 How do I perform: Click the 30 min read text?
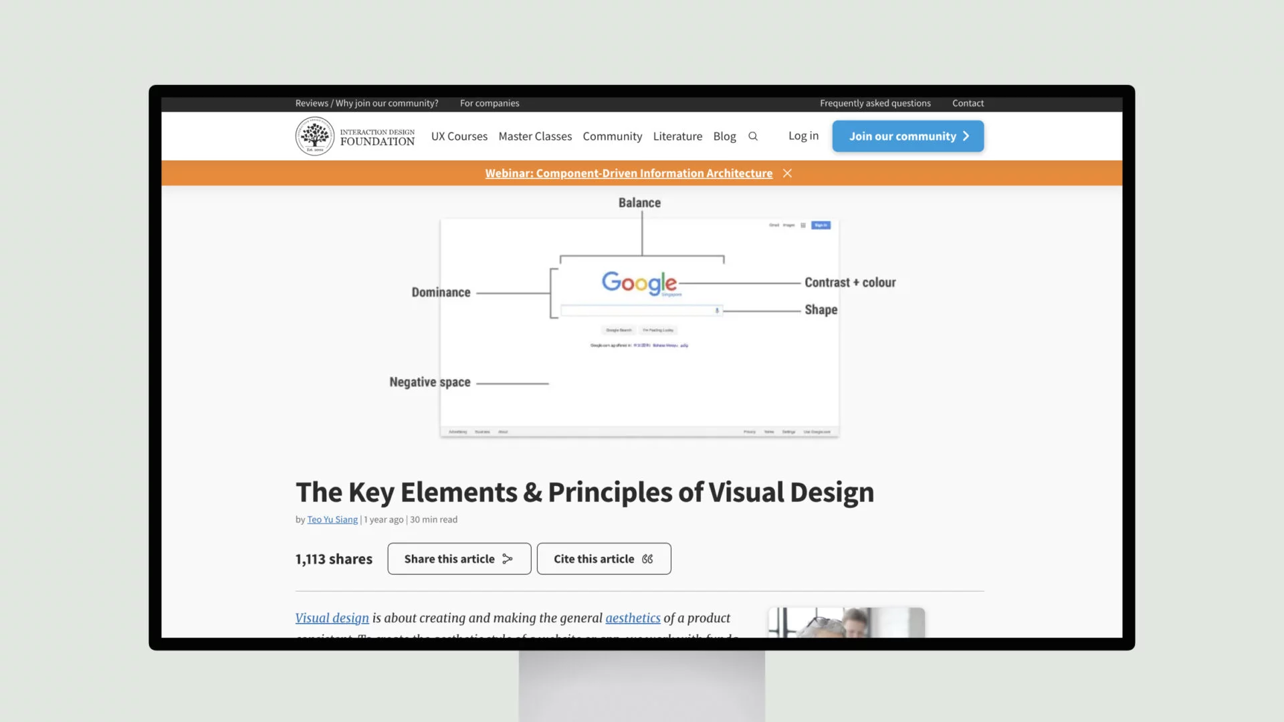(x=434, y=519)
